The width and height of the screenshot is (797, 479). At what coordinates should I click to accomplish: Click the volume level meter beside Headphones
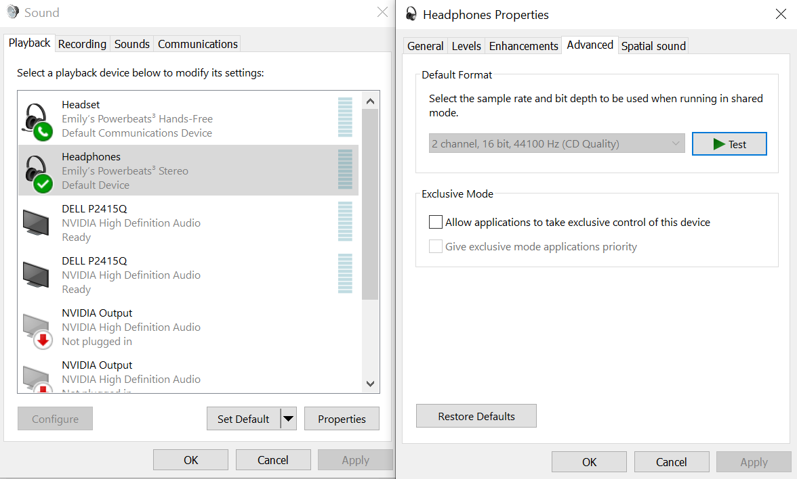coord(346,170)
